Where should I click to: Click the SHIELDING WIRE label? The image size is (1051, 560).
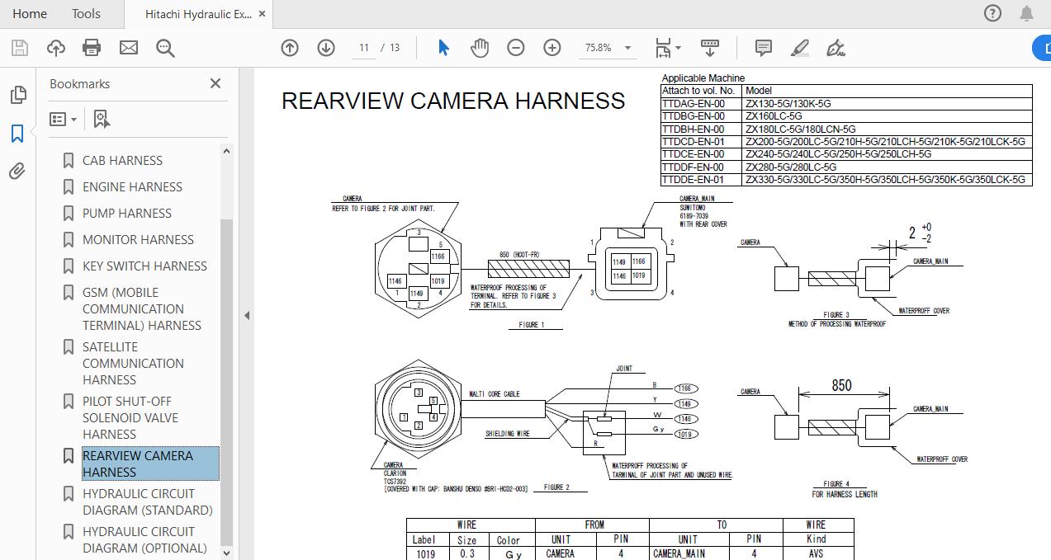point(508,433)
